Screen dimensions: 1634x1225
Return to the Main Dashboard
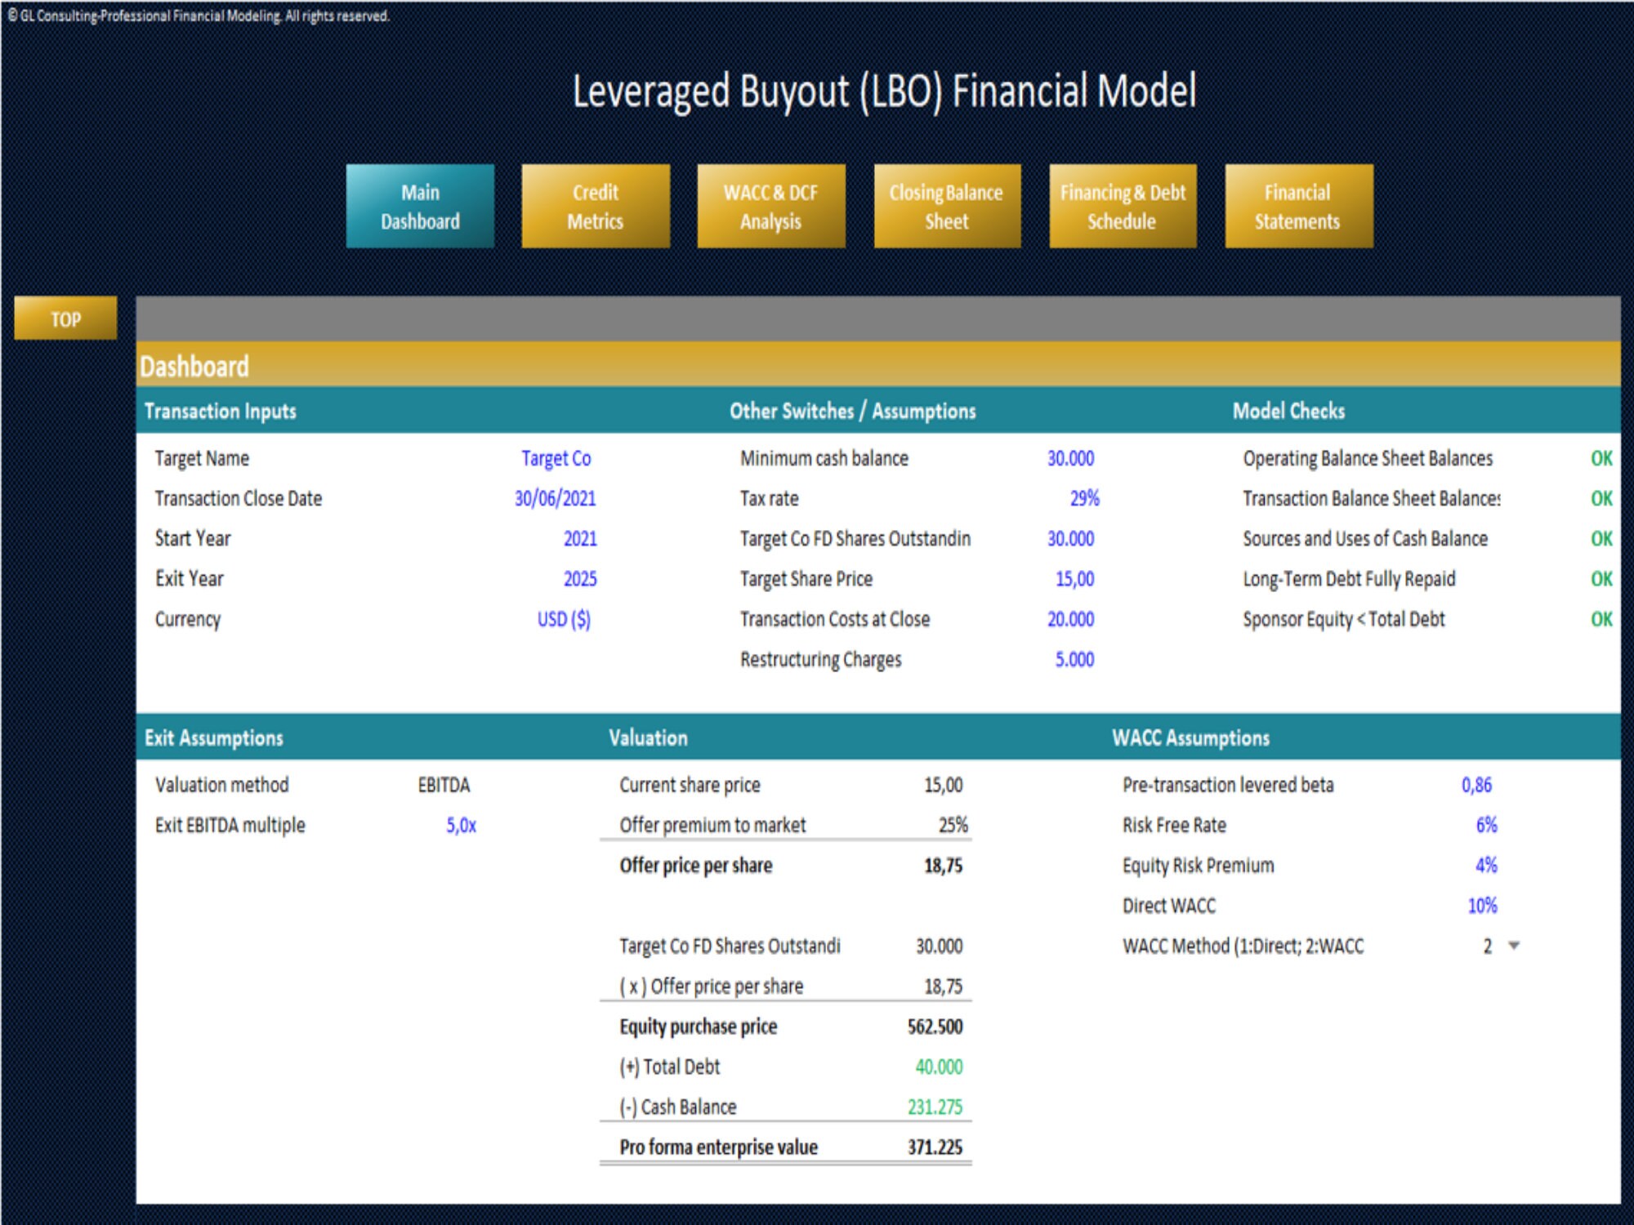422,205
